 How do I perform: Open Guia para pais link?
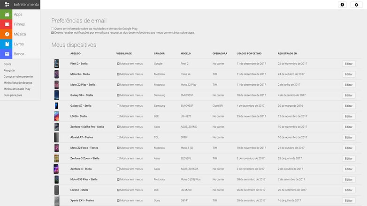click(x=13, y=96)
